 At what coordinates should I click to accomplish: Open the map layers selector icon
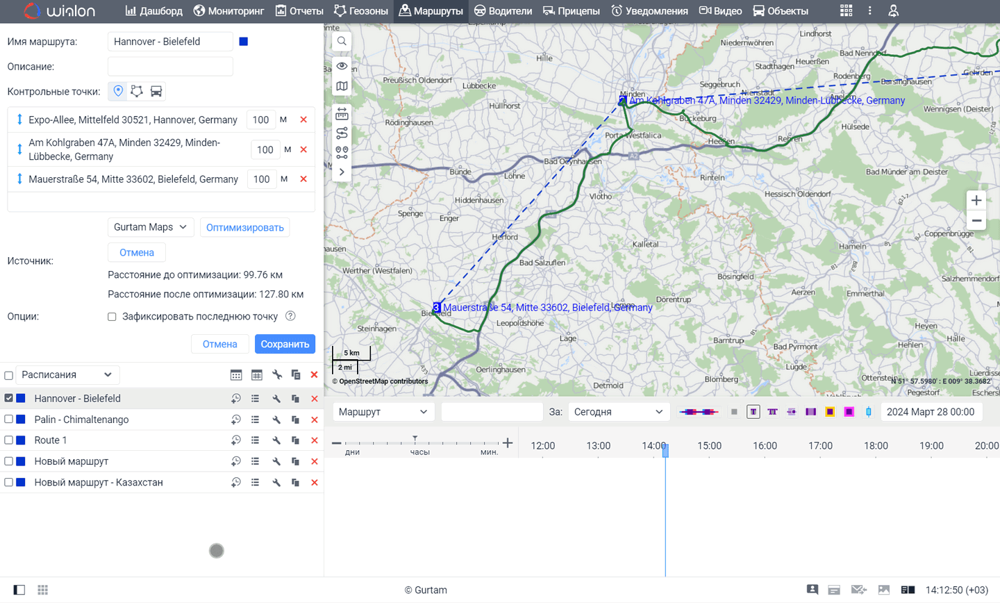click(341, 85)
